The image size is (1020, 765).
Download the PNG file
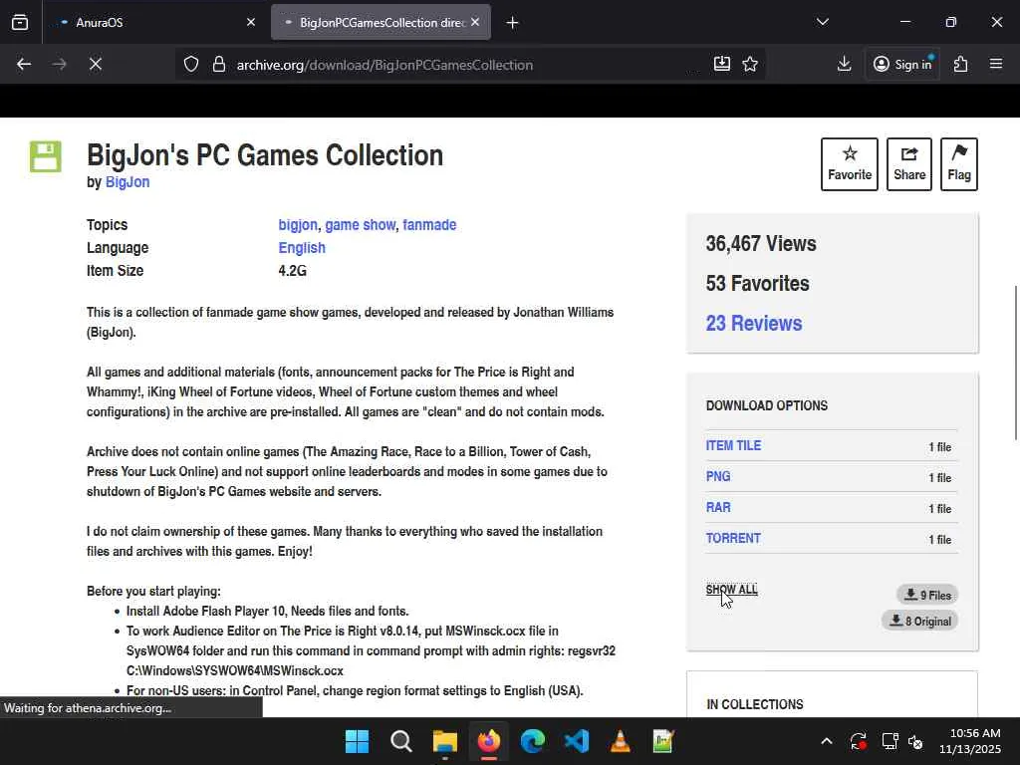(x=718, y=476)
